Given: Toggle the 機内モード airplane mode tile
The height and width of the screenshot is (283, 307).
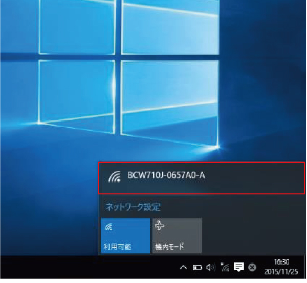Looking at the screenshot, I should [177, 236].
